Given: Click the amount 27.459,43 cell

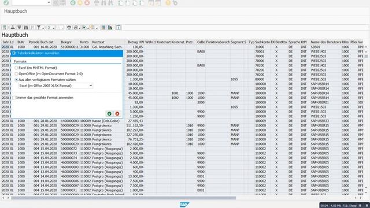Looking at the screenshot, I should (136, 121).
